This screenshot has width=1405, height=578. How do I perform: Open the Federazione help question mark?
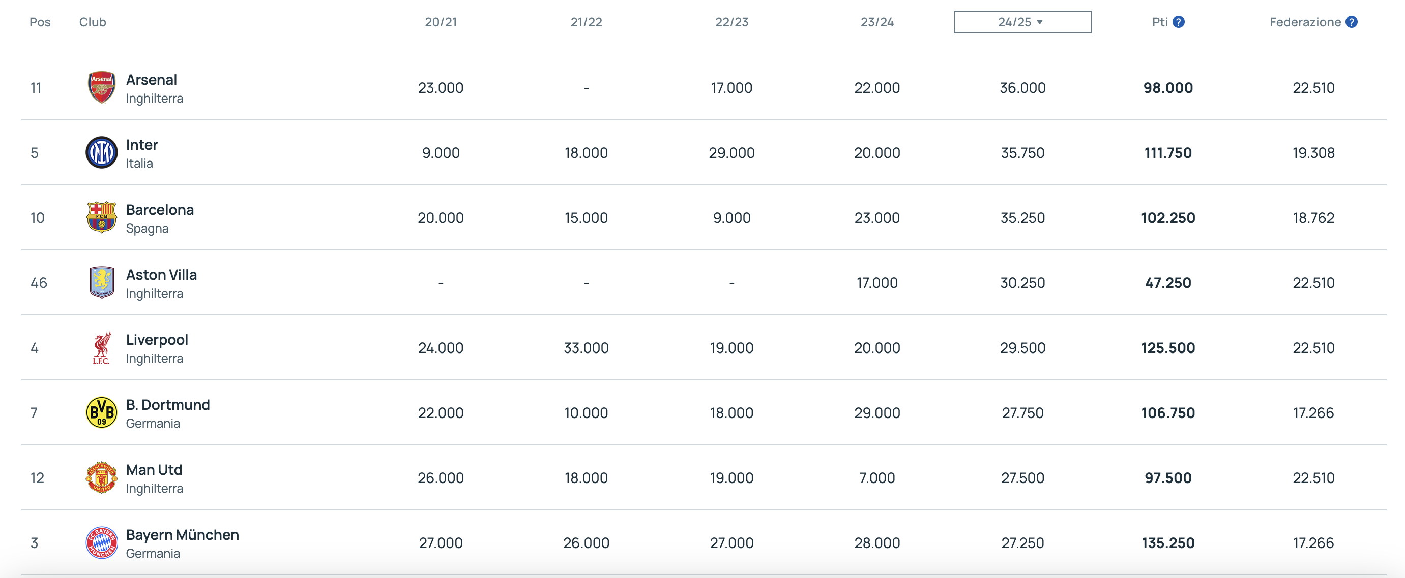(1352, 22)
